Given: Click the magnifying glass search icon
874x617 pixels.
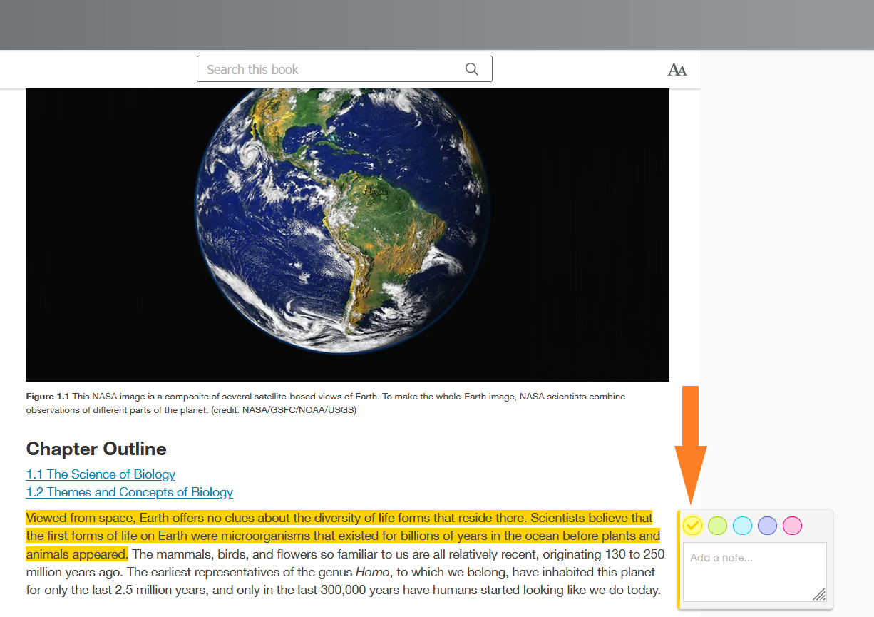Looking at the screenshot, I should 471,69.
